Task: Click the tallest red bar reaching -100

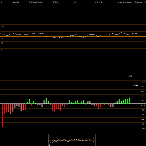Action: click(x=2, y=115)
